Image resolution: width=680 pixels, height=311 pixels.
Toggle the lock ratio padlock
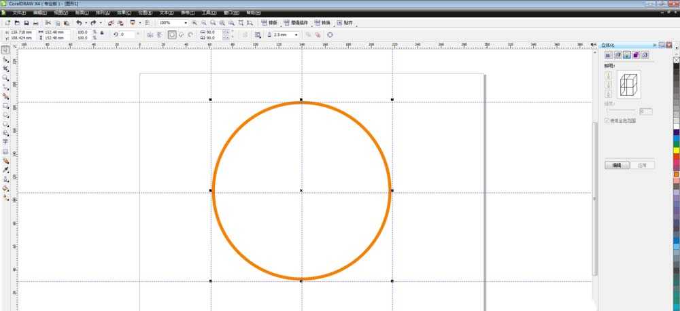pyautogui.click(x=102, y=33)
